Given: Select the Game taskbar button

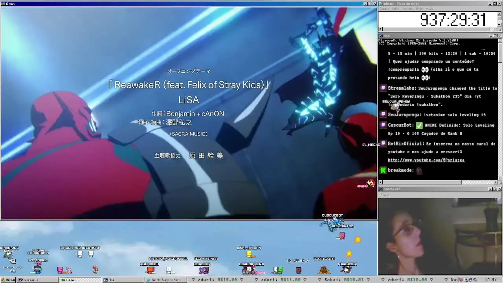Looking at the screenshot, I should coord(80,280).
